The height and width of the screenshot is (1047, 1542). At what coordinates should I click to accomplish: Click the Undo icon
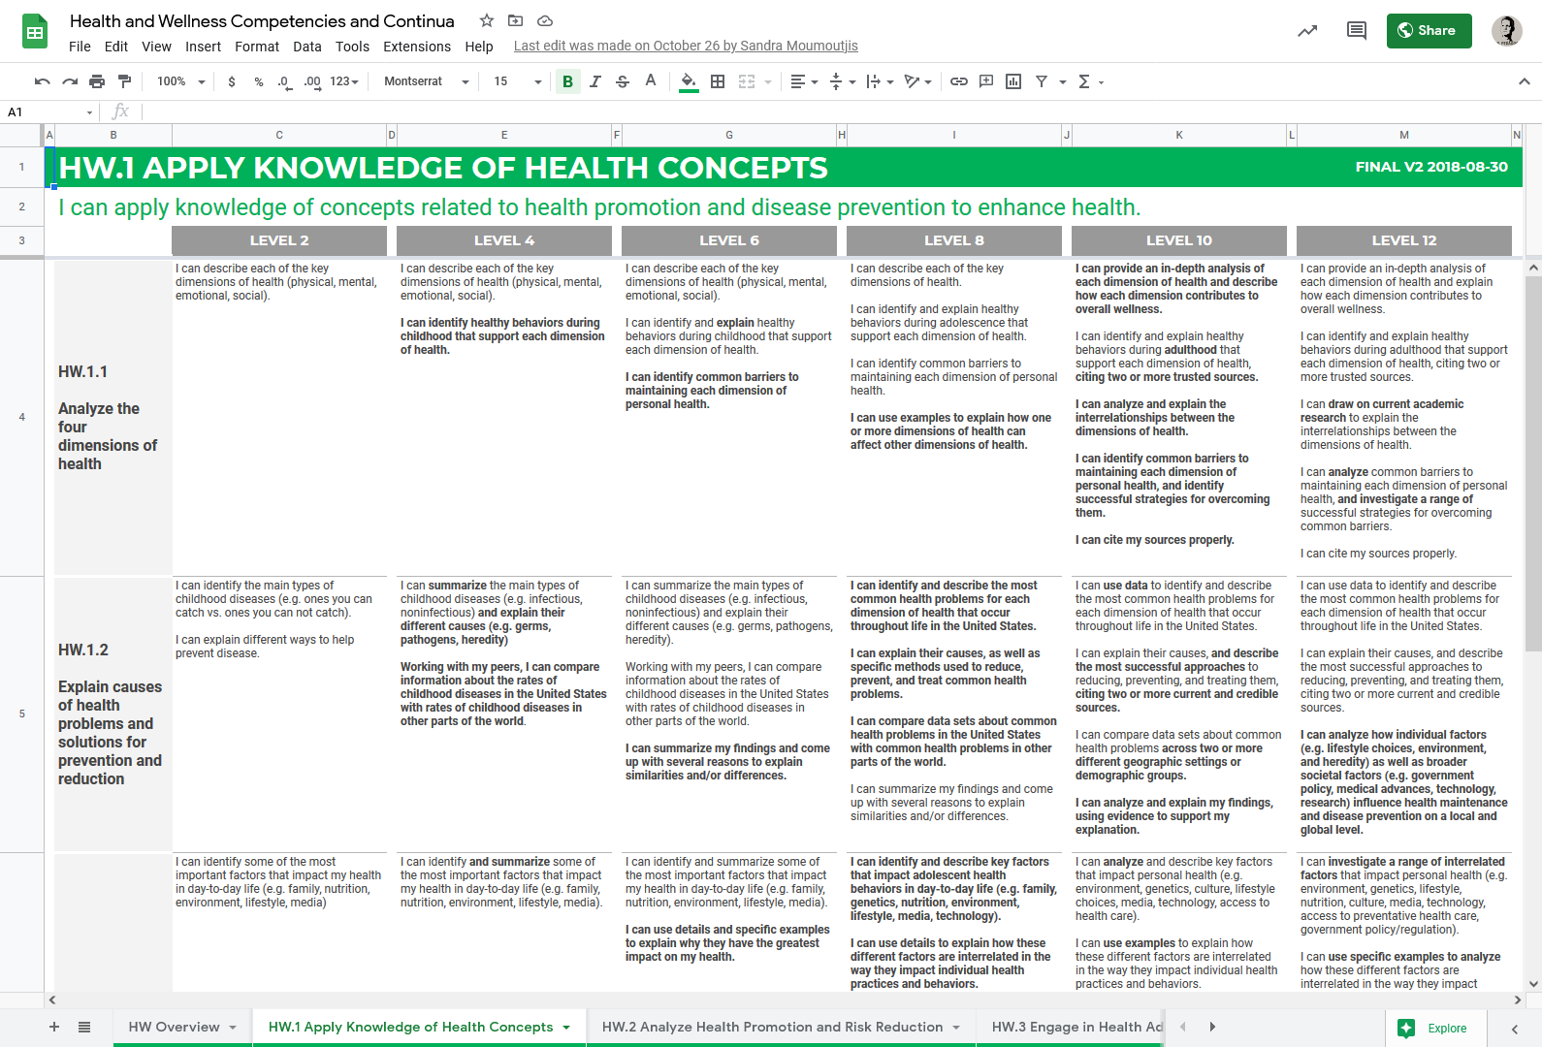pyautogui.click(x=42, y=81)
